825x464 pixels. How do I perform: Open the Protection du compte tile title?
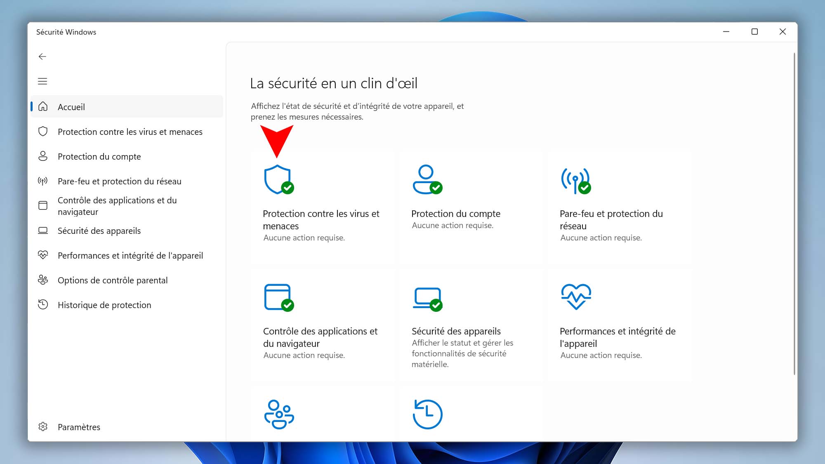coord(456,214)
